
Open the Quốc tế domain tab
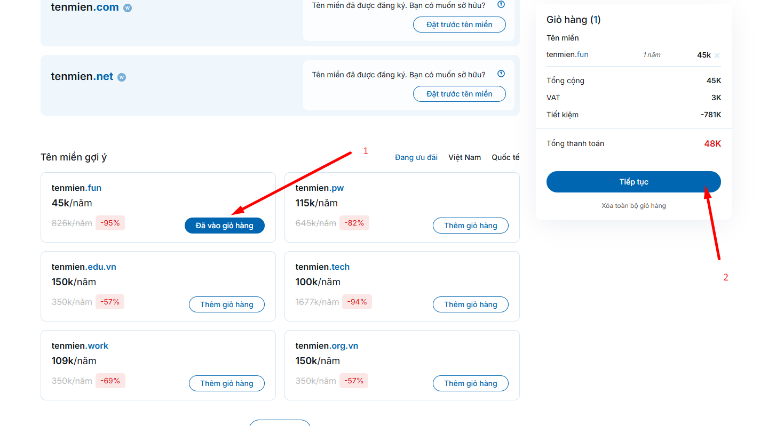click(505, 157)
